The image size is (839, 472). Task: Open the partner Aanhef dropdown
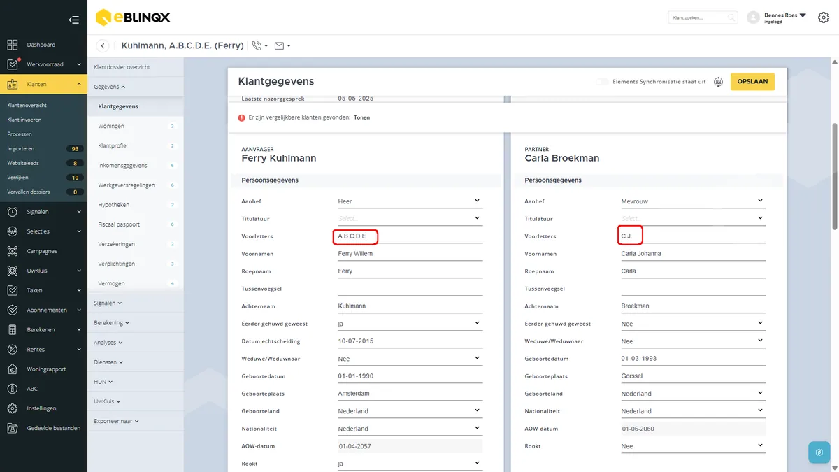click(694, 201)
